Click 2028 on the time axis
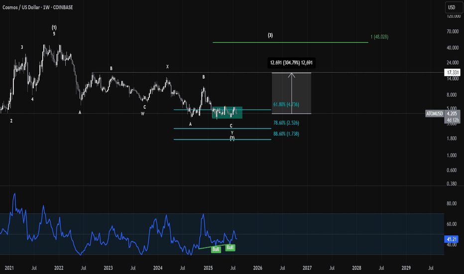Viewport: 464px width, 274px height. pos(356,268)
